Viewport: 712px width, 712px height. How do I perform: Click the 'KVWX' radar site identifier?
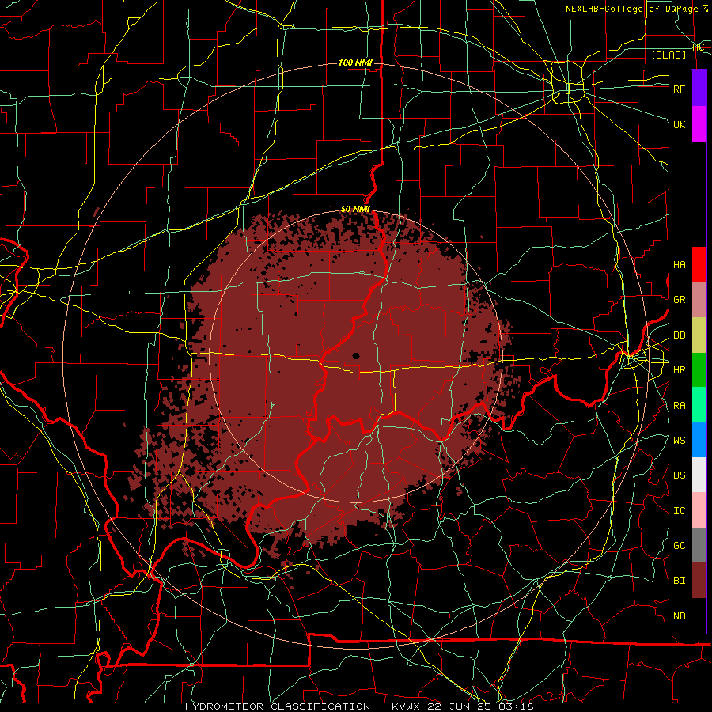tap(406, 706)
